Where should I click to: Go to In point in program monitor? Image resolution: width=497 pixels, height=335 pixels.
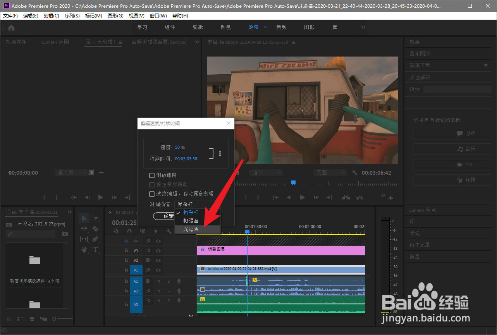point(275,198)
